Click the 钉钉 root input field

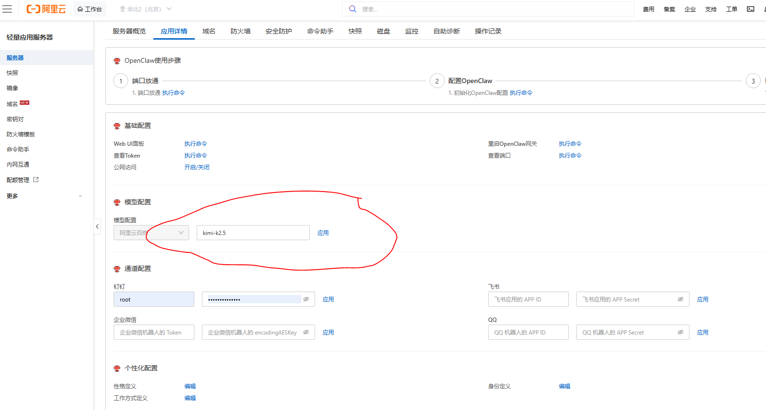pyautogui.click(x=154, y=299)
